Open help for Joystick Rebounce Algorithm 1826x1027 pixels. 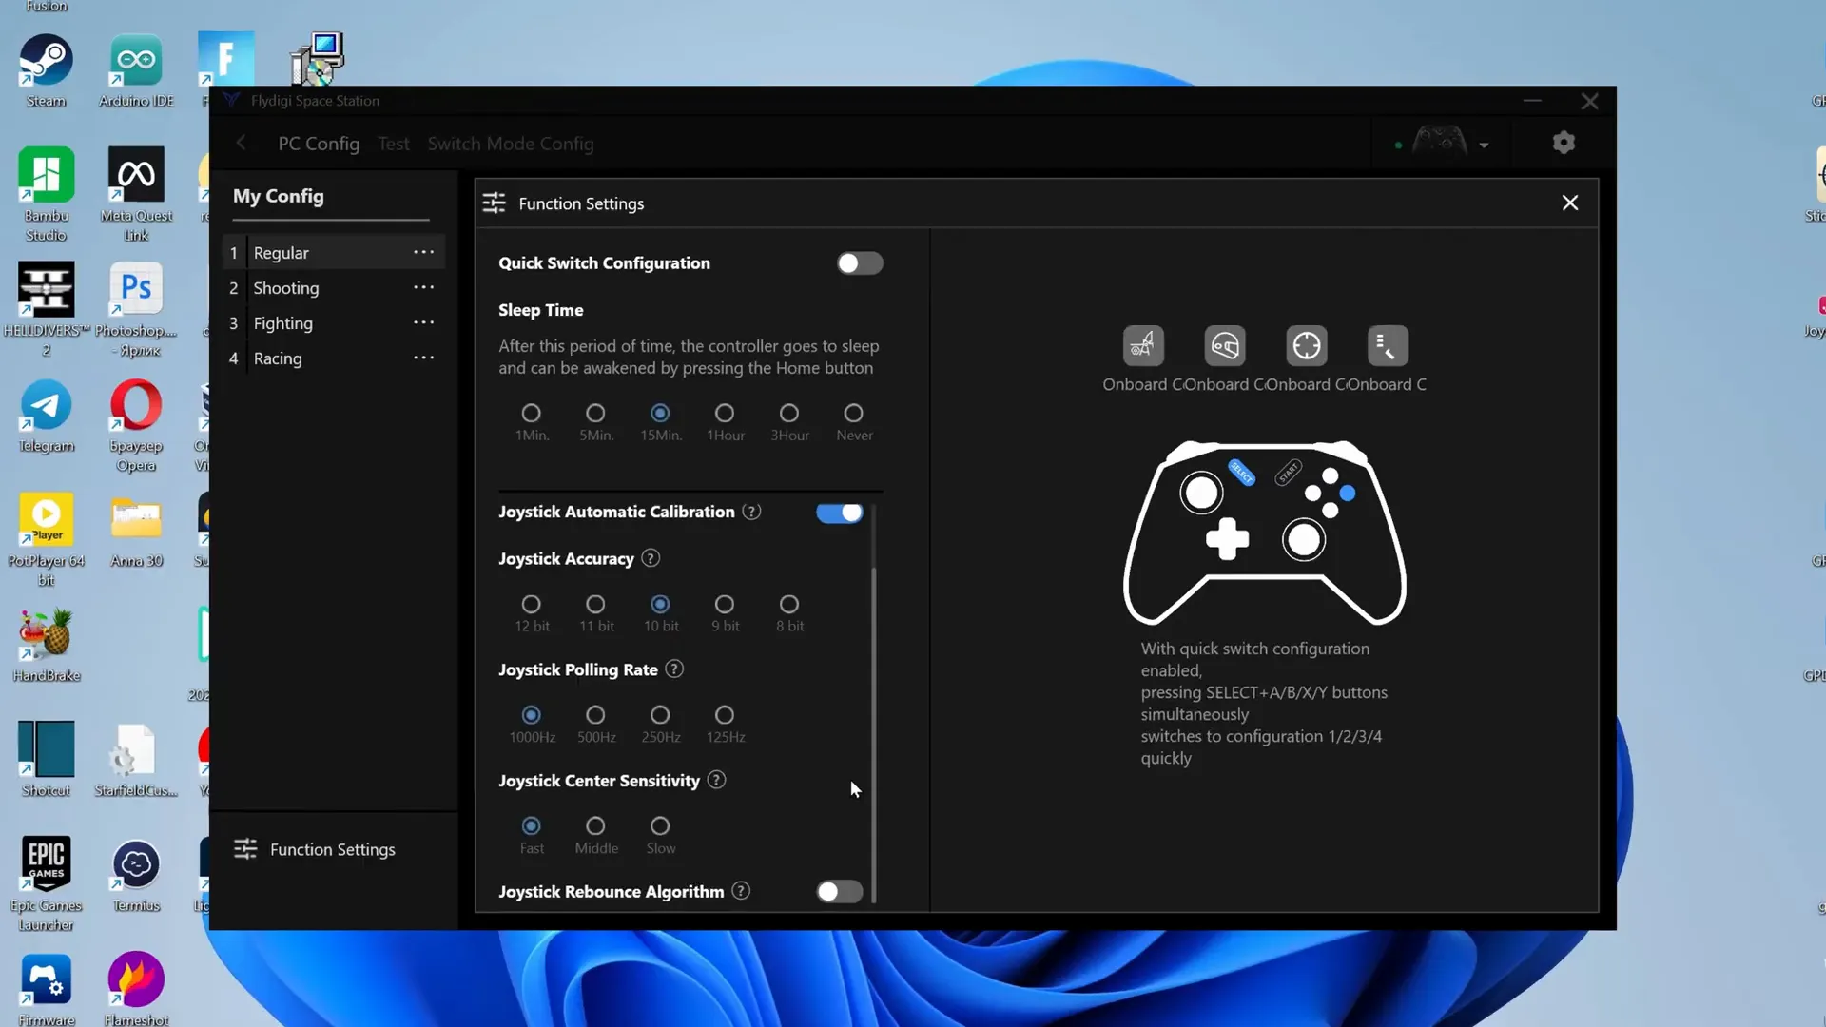pos(741,891)
